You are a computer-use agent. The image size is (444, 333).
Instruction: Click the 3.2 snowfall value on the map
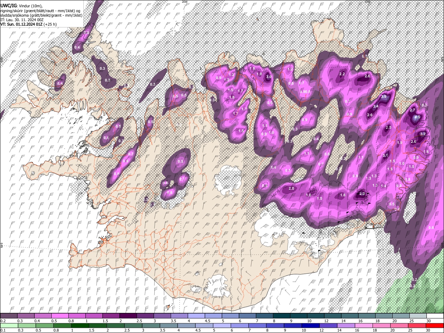(423, 134)
